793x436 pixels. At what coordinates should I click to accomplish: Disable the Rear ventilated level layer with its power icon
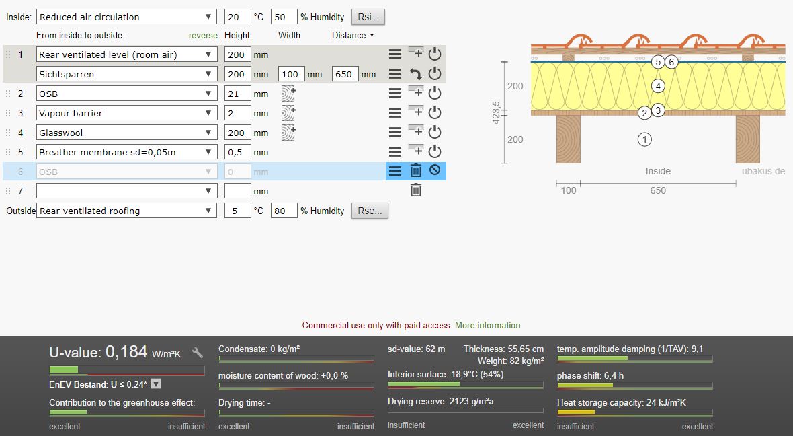coord(435,54)
